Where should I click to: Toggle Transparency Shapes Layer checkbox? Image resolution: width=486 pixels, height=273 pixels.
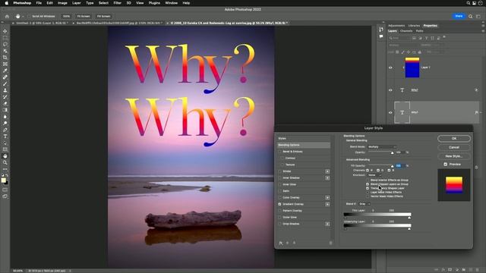pyautogui.click(x=368, y=188)
